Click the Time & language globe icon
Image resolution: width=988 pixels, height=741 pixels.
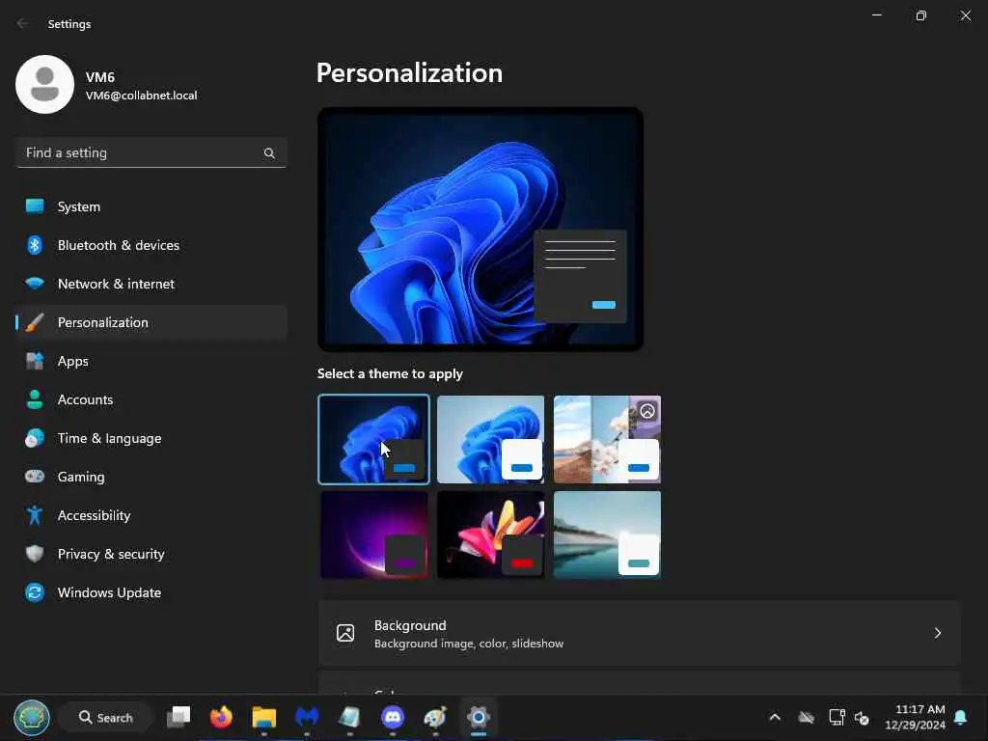pyautogui.click(x=35, y=438)
